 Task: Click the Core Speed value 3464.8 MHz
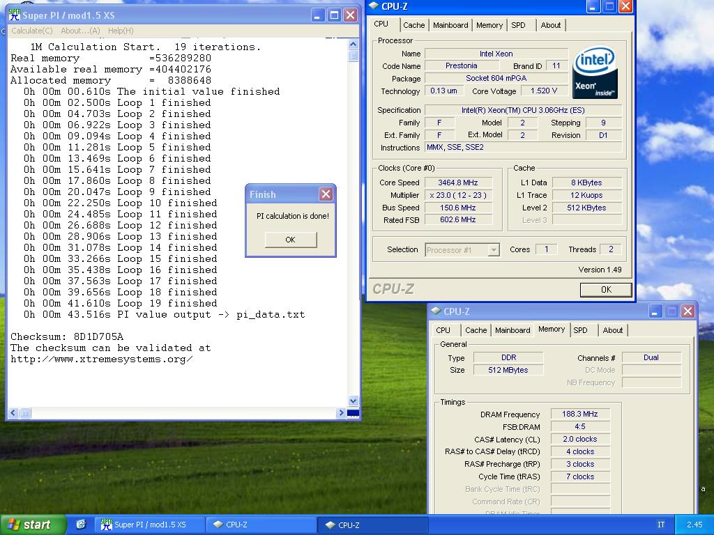(458, 183)
